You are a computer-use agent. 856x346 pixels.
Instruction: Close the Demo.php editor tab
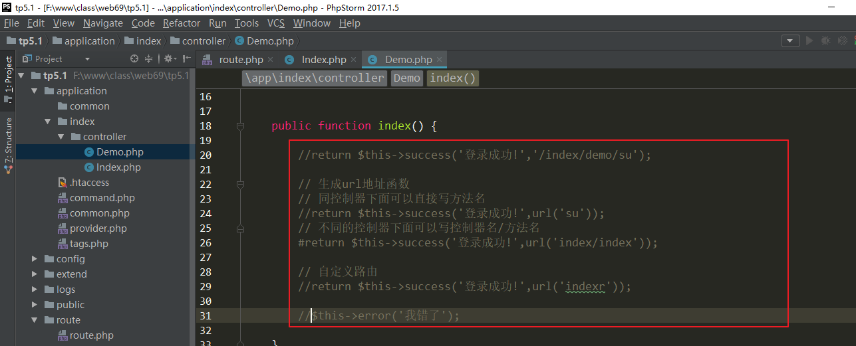click(x=440, y=60)
